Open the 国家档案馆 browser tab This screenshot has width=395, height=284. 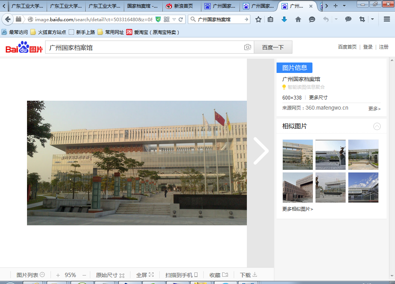tap(143, 6)
